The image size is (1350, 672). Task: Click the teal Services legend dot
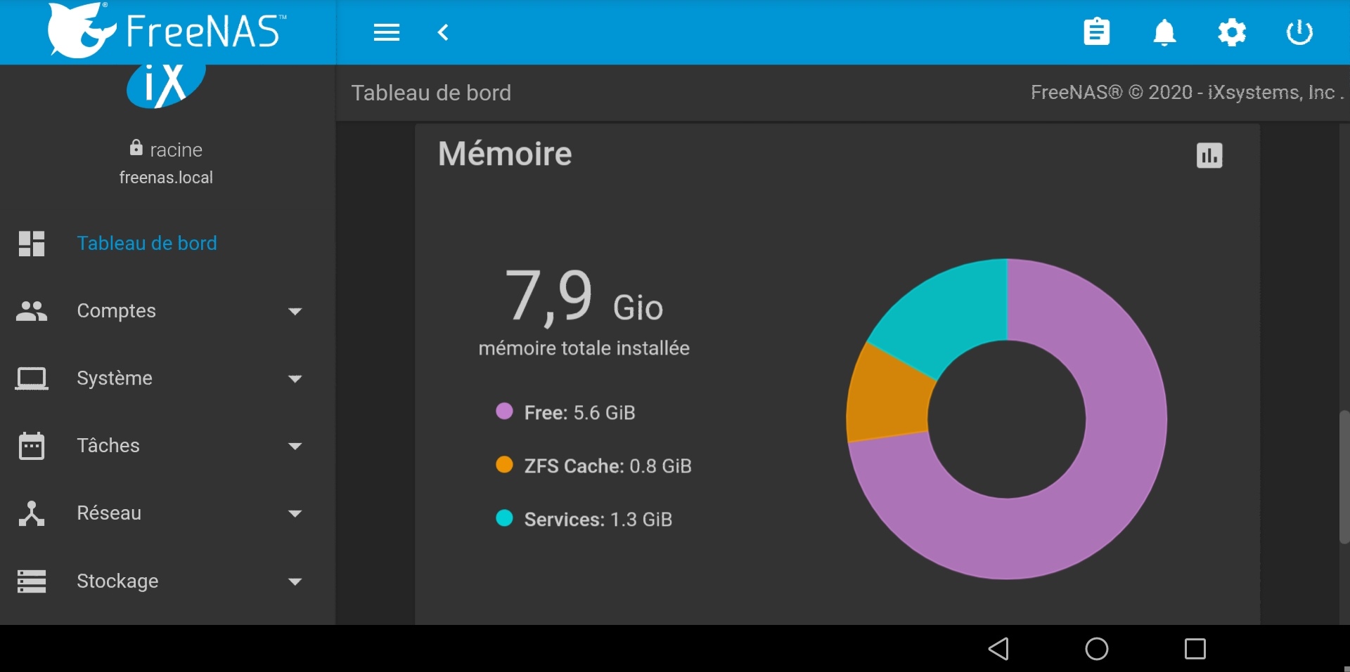(504, 518)
